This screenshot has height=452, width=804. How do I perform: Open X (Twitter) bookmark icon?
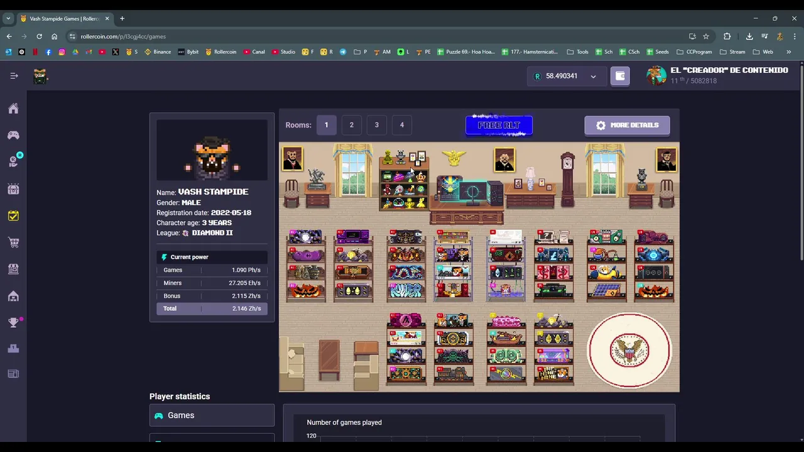click(116, 52)
